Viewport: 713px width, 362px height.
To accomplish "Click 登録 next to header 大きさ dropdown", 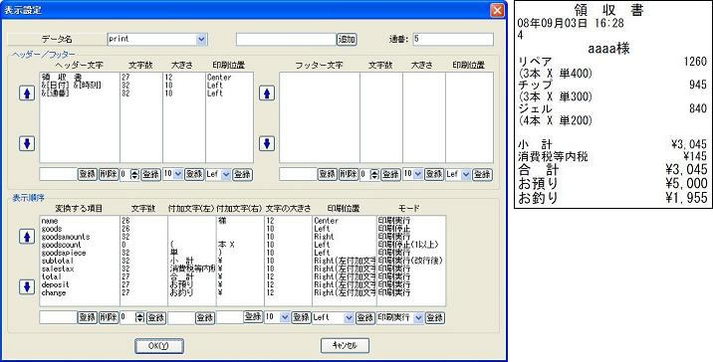I will (x=194, y=174).
